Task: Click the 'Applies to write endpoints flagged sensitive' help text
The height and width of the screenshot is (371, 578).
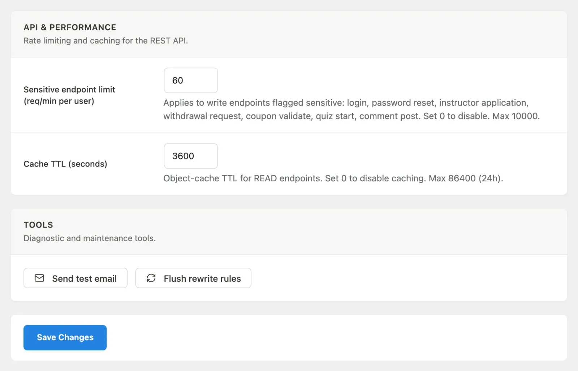Action: point(351,109)
